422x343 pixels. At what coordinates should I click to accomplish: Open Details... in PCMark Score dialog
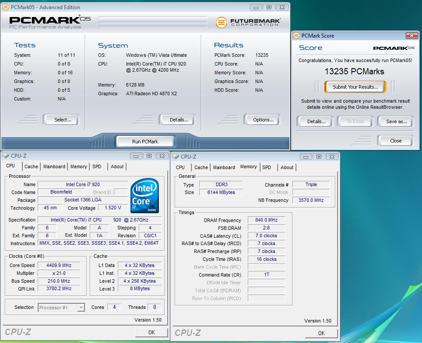315,121
